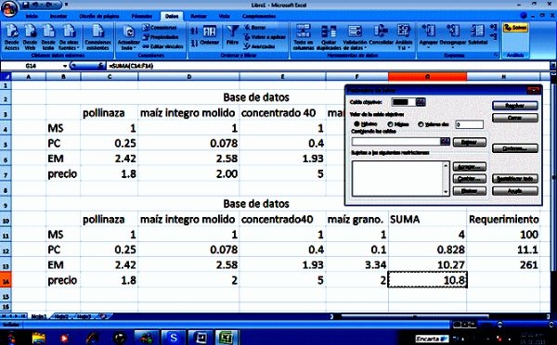Open Encarta in the taskbar tray
This screenshot has height=345, width=557.
pyautogui.click(x=432, y=339)
